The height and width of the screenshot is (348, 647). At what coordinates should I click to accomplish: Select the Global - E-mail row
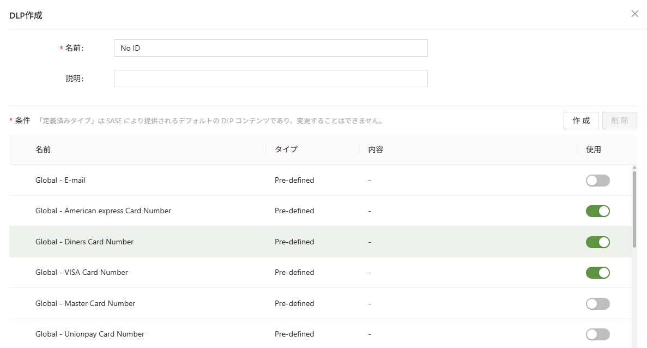point(218,180)
